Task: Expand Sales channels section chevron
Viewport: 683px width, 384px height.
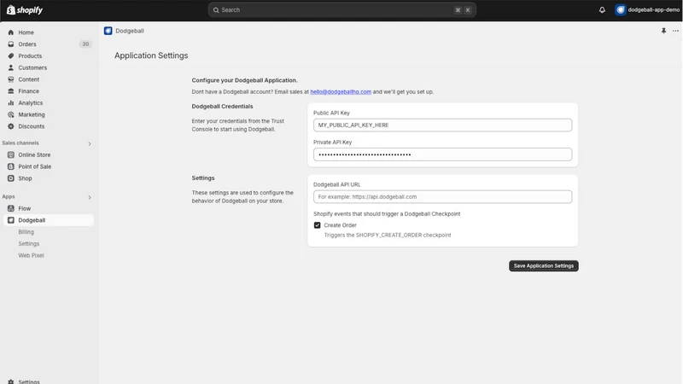Action: 90,143
